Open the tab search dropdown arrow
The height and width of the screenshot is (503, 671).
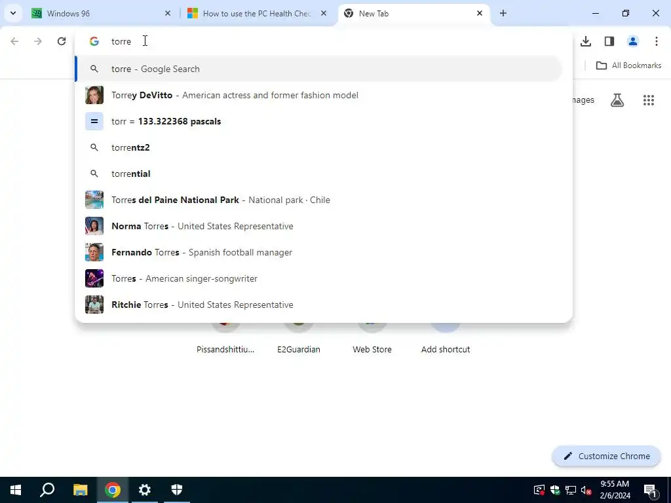click(x=13, y=13)
